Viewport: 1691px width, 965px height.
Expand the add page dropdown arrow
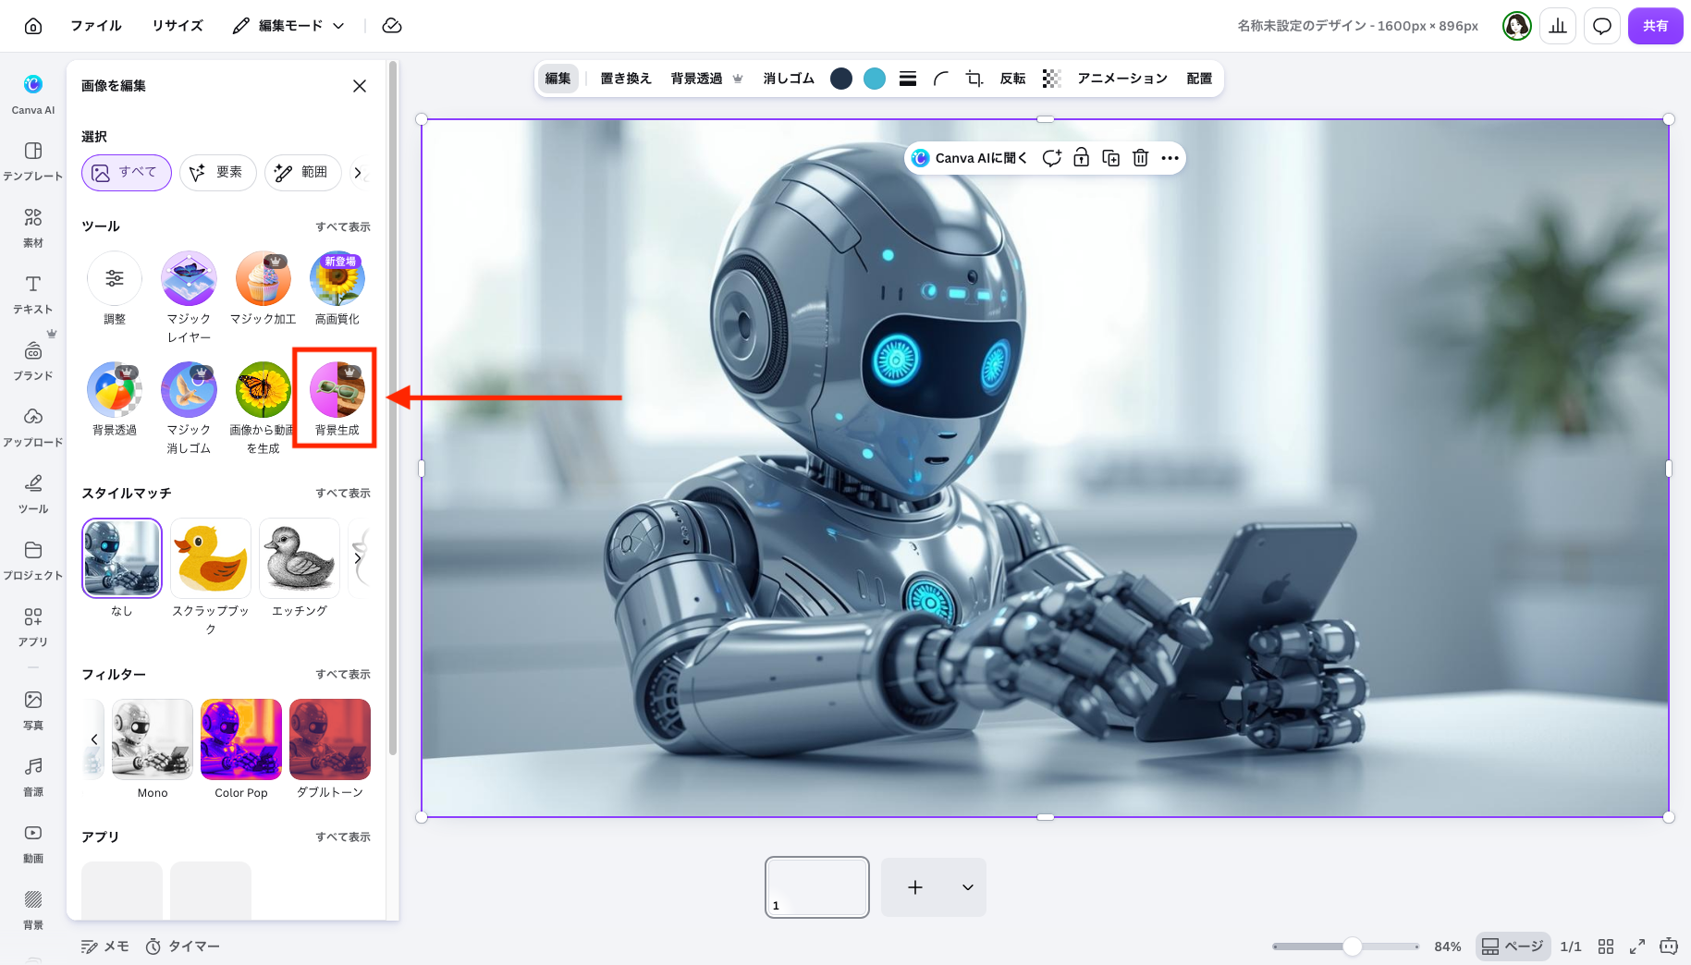pyautogui.click(x=967, y=887)
